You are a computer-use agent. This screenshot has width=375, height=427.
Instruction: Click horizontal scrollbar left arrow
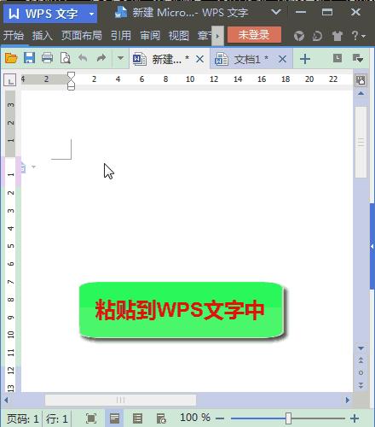point(6,400)
